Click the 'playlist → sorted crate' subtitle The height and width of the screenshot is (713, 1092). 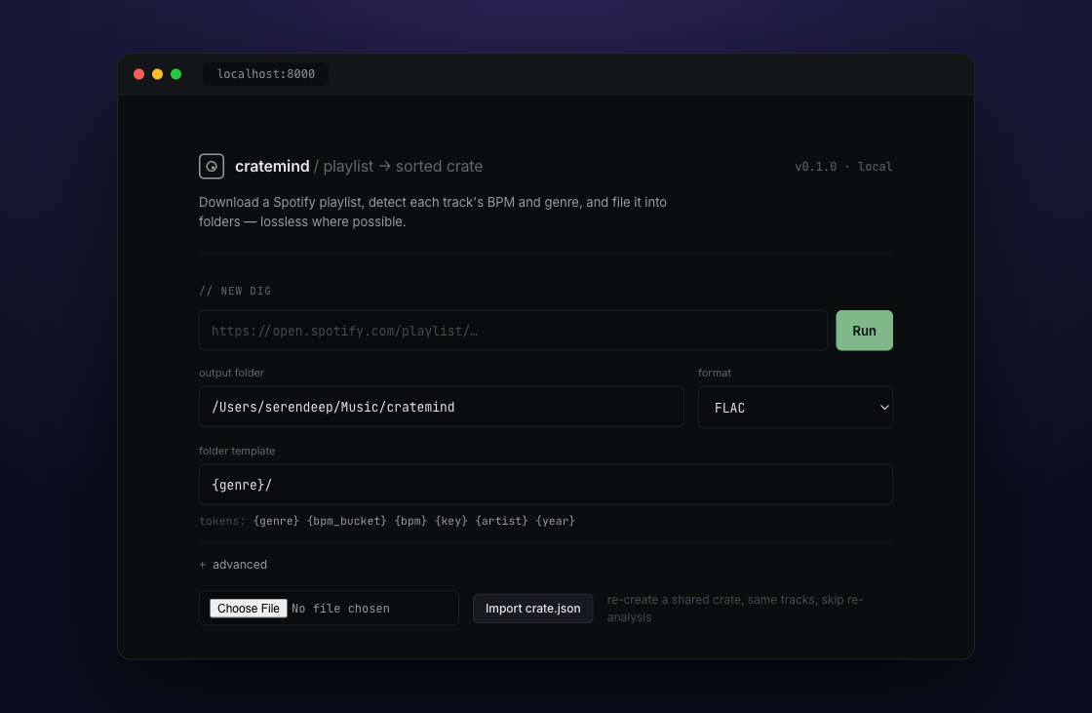[x=404, y=167]
